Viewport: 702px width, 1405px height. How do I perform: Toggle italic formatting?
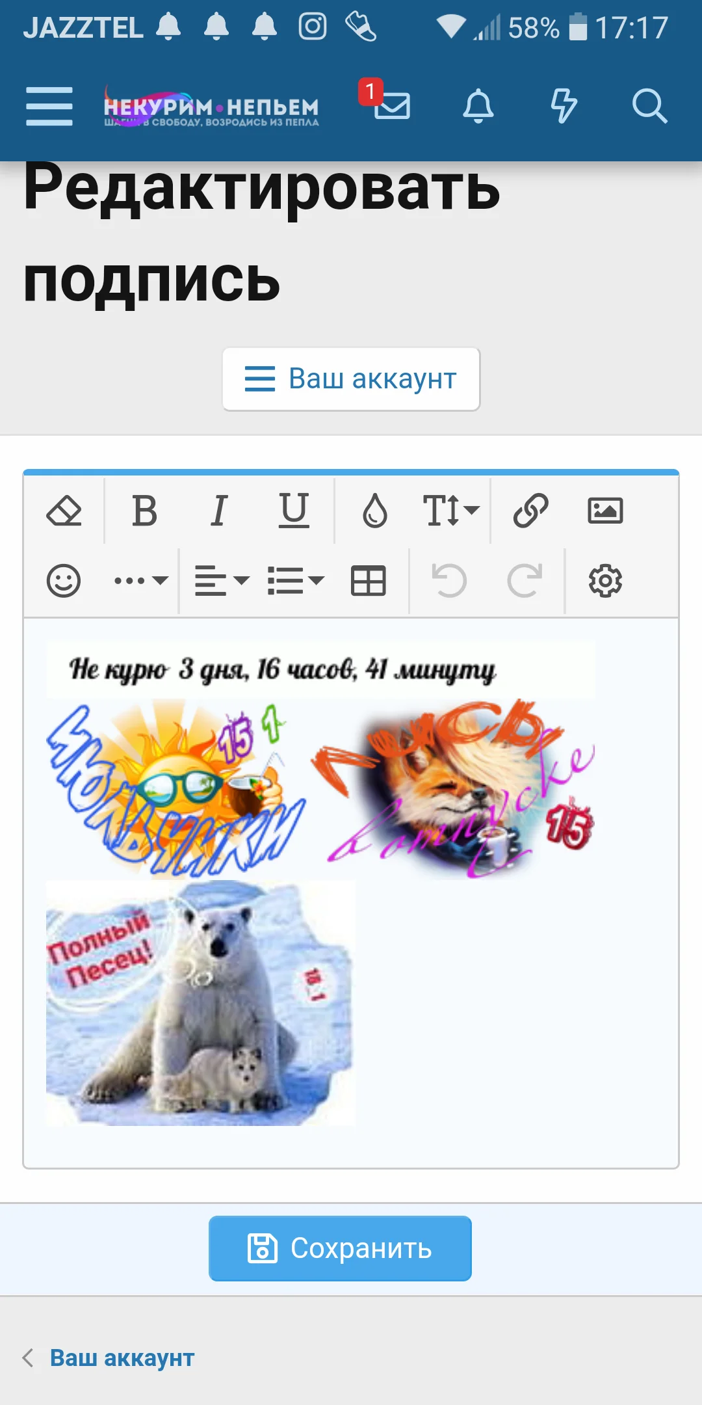(x=219, y=511)
